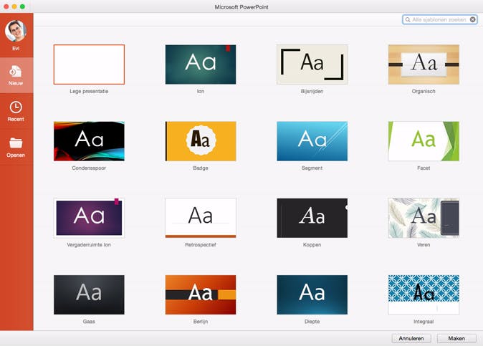This screenshot has width=483, height=346.
Task: Open the Recent clock icon
Action: tap(16, 107)
